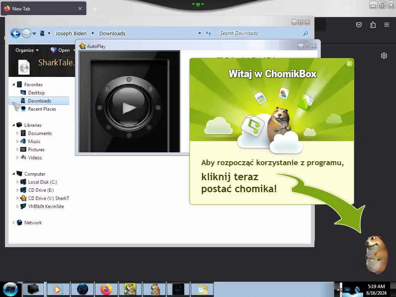Open the Firefox hamburger menu

[387, 25]
